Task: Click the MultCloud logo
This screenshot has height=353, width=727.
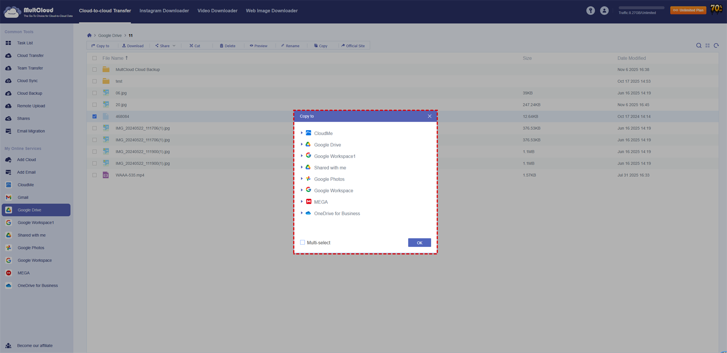Action: click(x=38, y=12)
